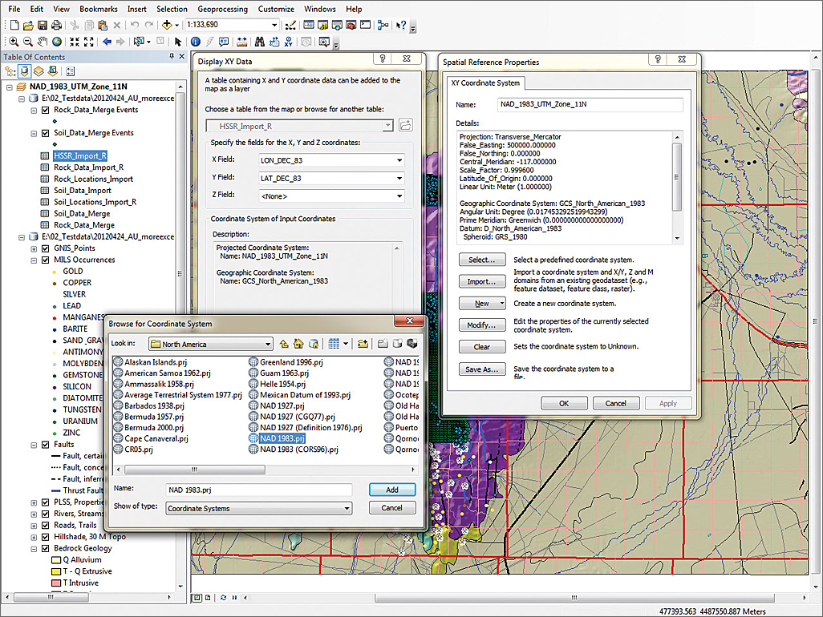Activate the Pan hand tool
This screenshot has height=617, width=823.
(x=43, y=42)
